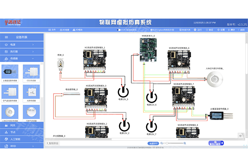Open the 3D场景 scene menu item
The width and height of the screenshot is (248, 167).
[64, 30]
